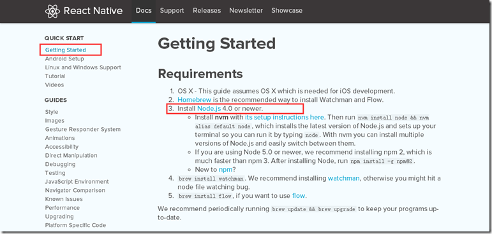Image resolution: width=492 pixels, height=234 pixels.
Task: Click 'brew install flow' code text
Action: coord(205,196)
